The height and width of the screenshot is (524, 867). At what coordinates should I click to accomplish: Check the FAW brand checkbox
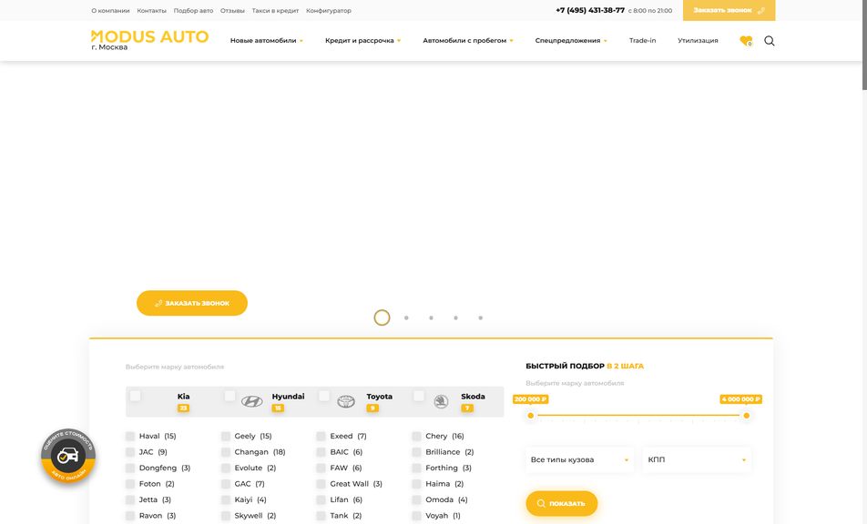(x=321, y=469)
